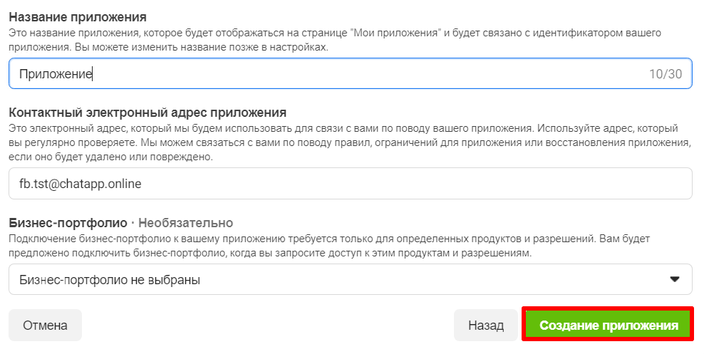Click the 'Назад' button
This screenshot has width=704, height=354.
pos(485,326)
